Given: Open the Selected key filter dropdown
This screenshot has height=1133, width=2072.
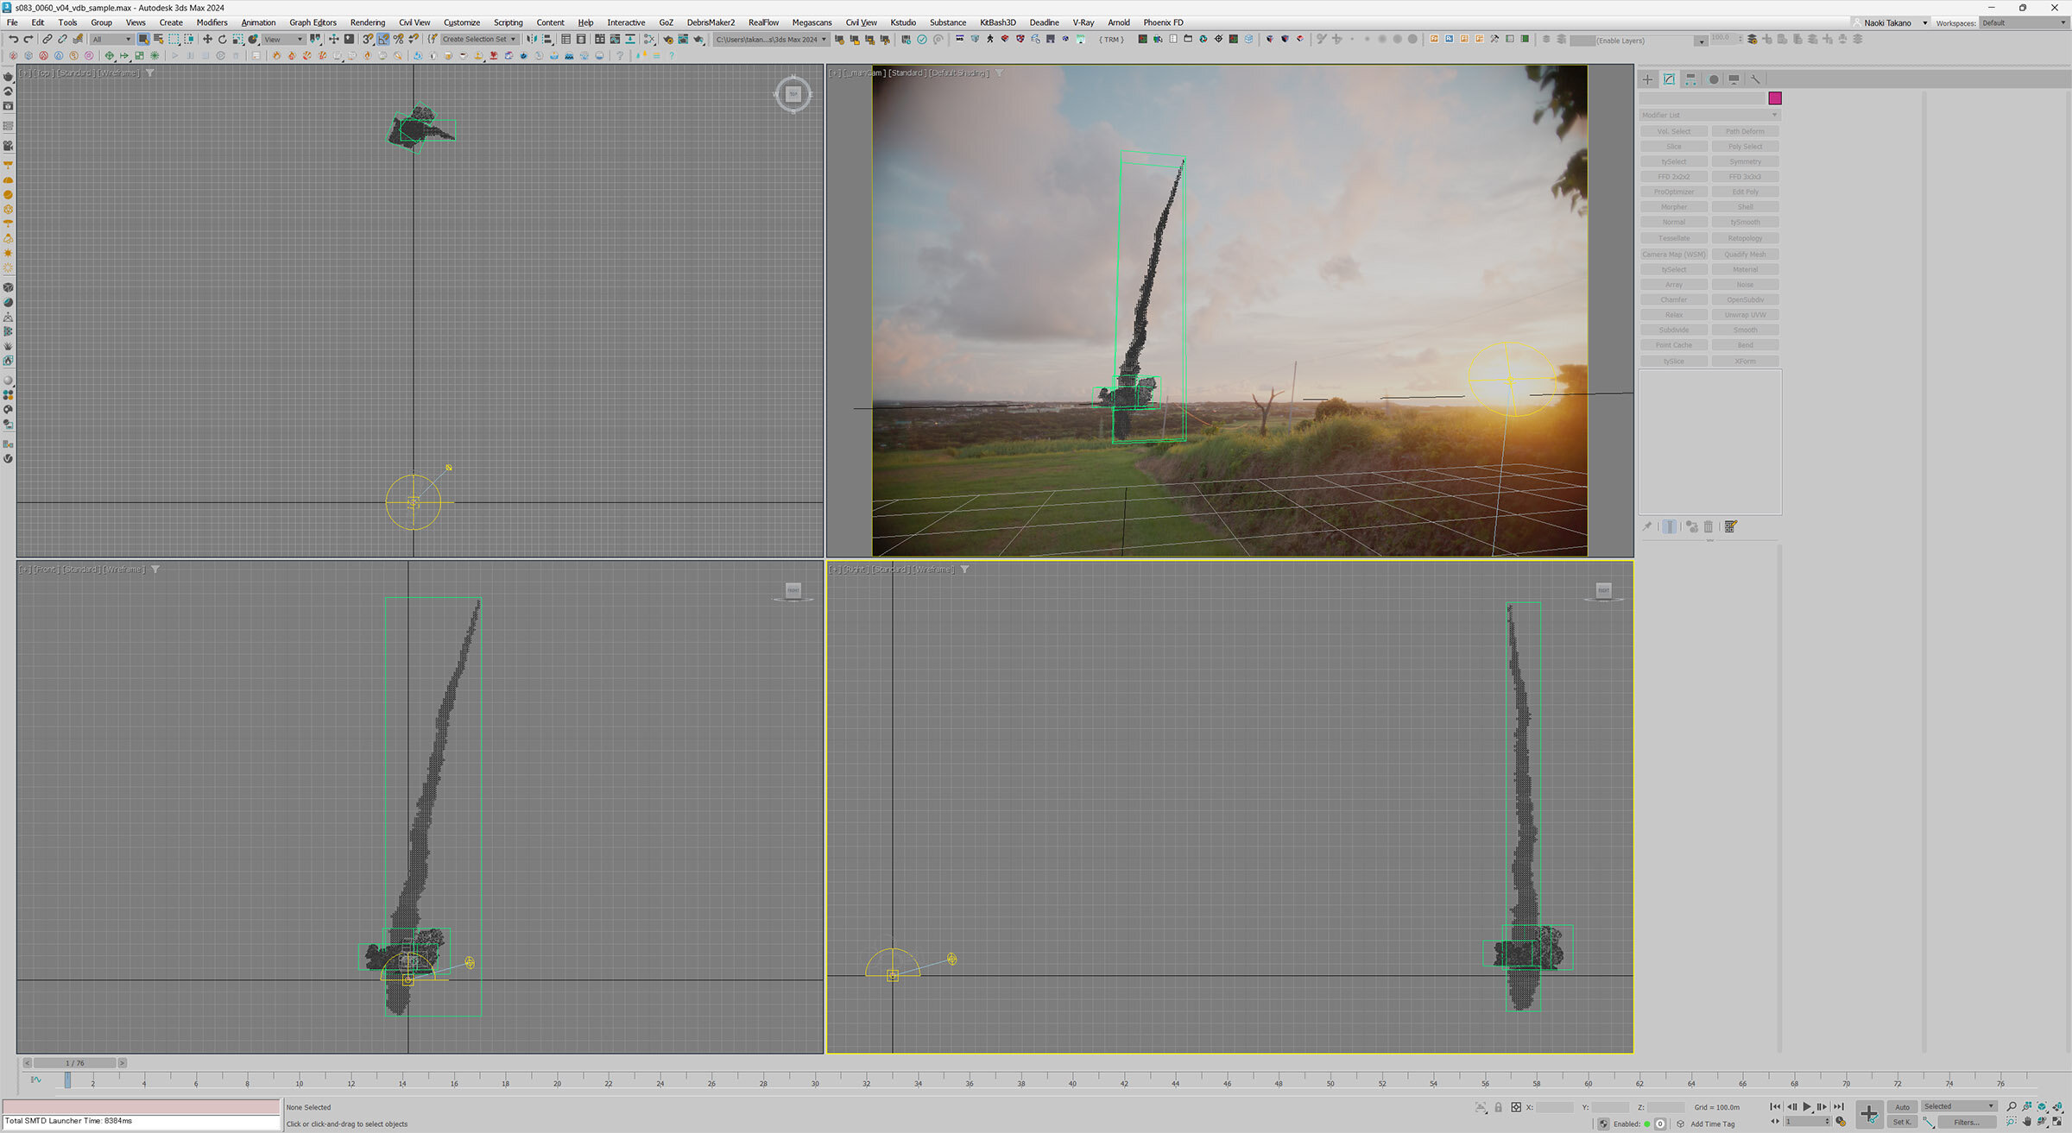Looking at the screenshot, I should click(1958, 1106).
